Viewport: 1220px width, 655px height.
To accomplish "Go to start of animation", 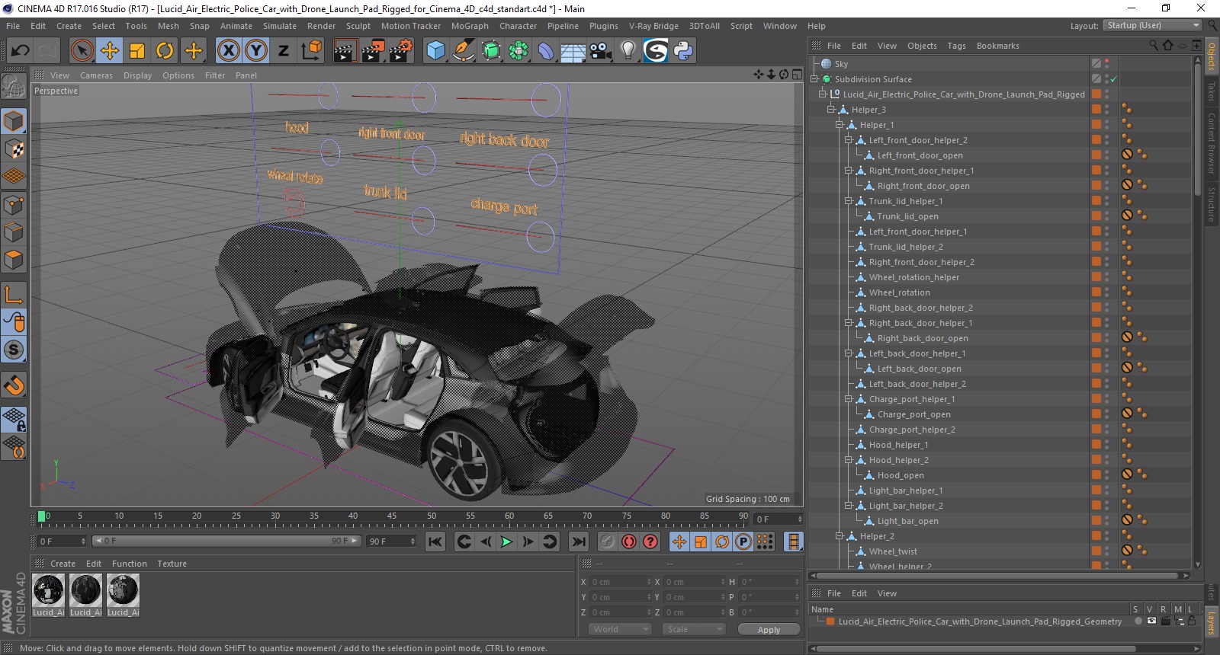I will coord(435,542).
